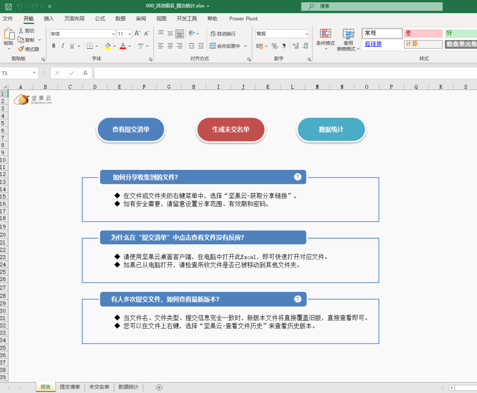Toggle Underline formatting
477x393 pixels.
coord(72,46)
